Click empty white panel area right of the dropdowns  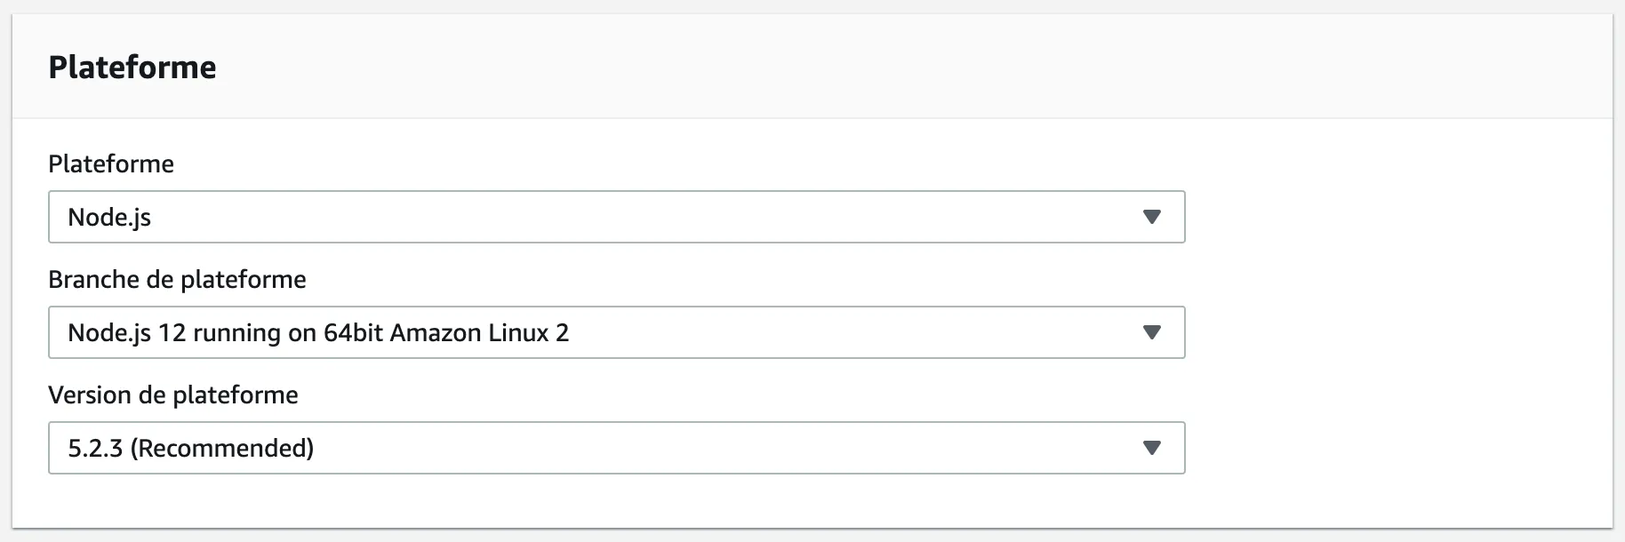1396,332
